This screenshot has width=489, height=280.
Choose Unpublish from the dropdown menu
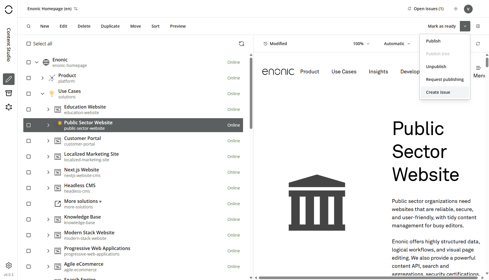pyautogui.click(x=445, y=67)
